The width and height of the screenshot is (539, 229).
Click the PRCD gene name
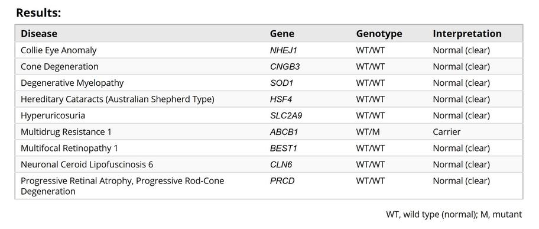point(283,181)
